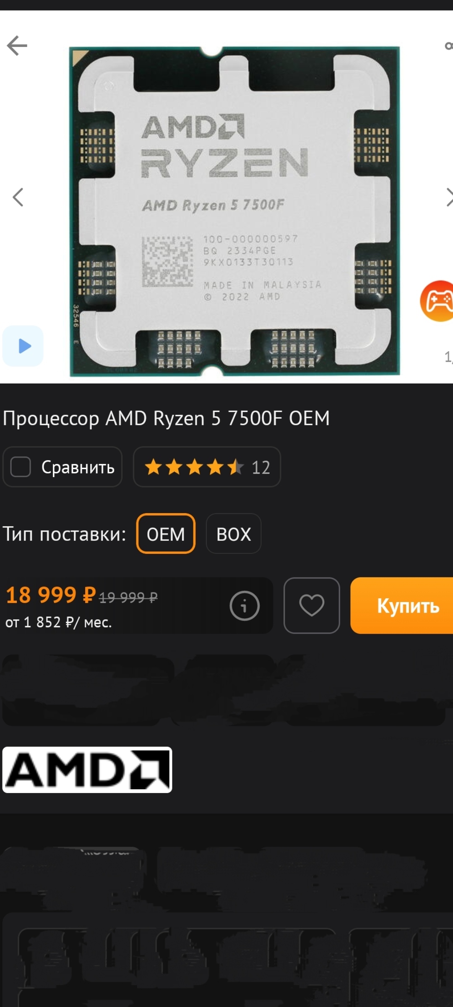Tick the Сравнить compare checkbox
Viewport: 453px width, 1007px height.
[21, 467]
